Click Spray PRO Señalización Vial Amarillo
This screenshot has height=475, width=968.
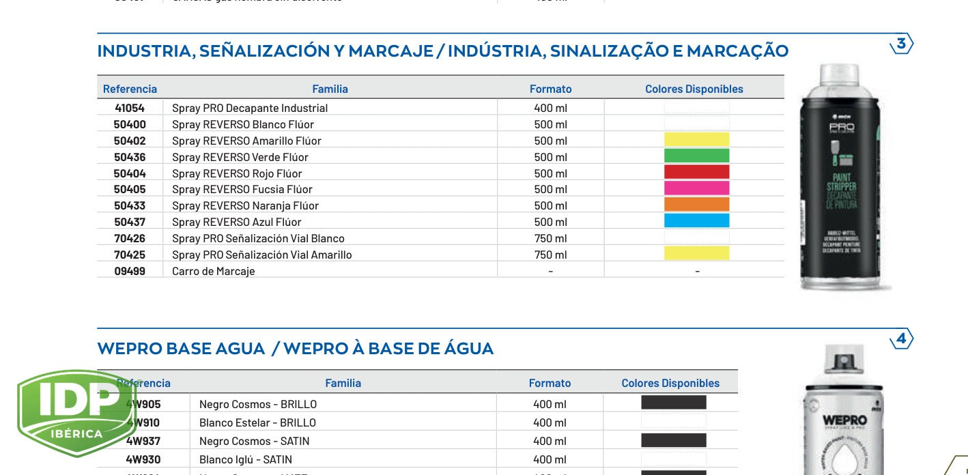coord(262,255)
